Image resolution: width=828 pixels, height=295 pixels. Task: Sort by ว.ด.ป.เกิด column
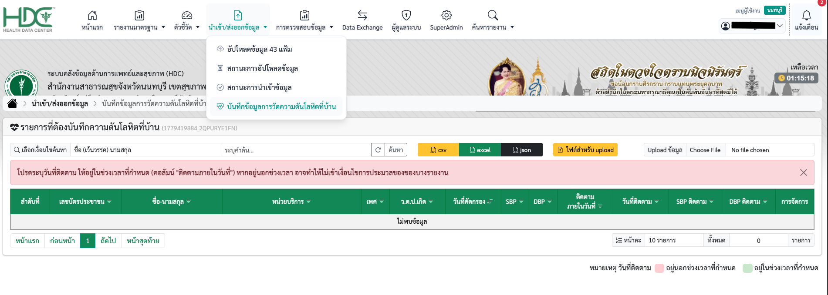(x=417, y=202)
